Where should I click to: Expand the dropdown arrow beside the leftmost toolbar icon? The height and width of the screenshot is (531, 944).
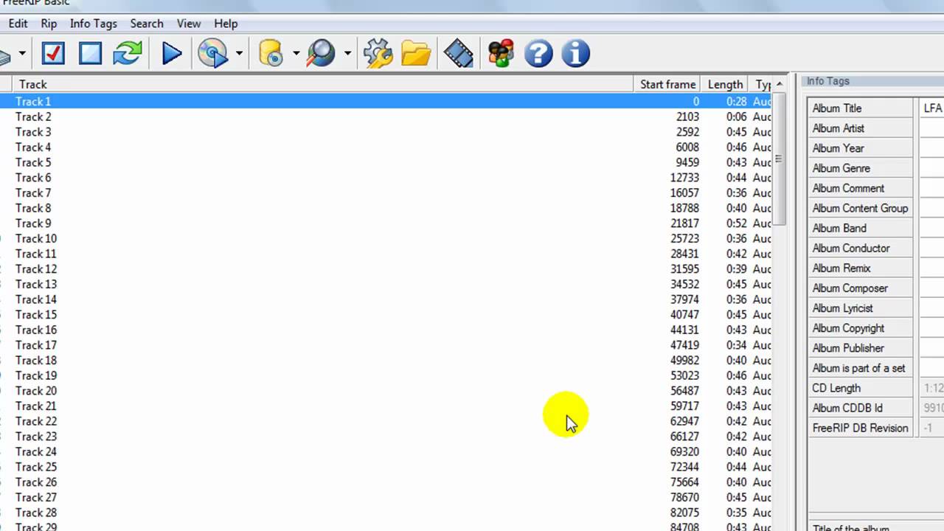[x=22, y=53]
